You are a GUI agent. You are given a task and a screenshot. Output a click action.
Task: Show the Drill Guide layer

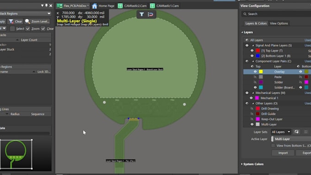point(252,114)
